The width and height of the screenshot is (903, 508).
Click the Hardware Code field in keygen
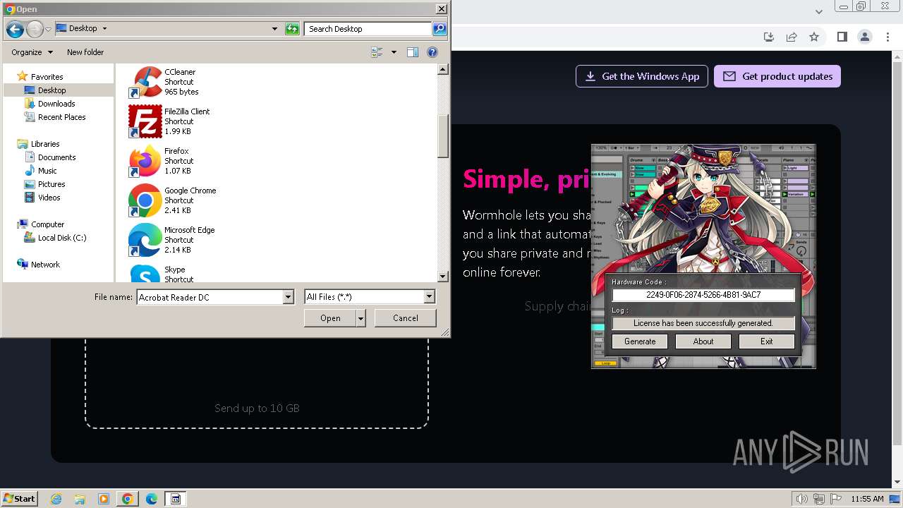703,295
